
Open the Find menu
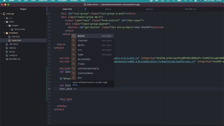tap(52, 1)
